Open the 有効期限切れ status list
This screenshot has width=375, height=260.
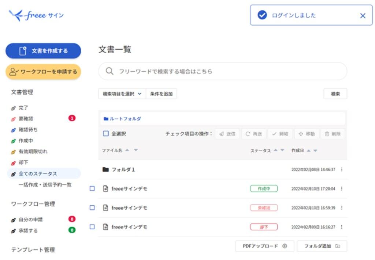[33, 152]
